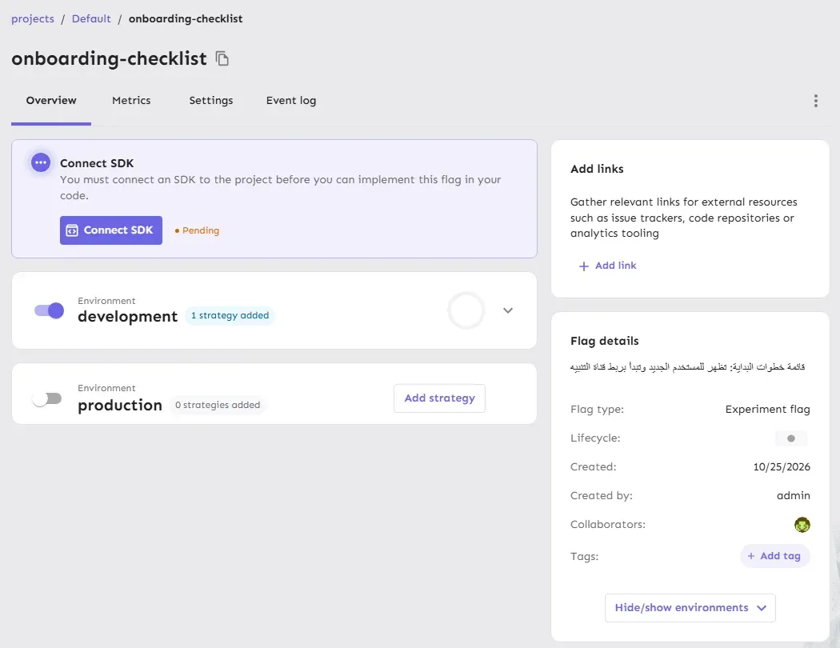Copy the onboarding-checklist flag name
840x648 pixels.
click(x=222, y=58)
